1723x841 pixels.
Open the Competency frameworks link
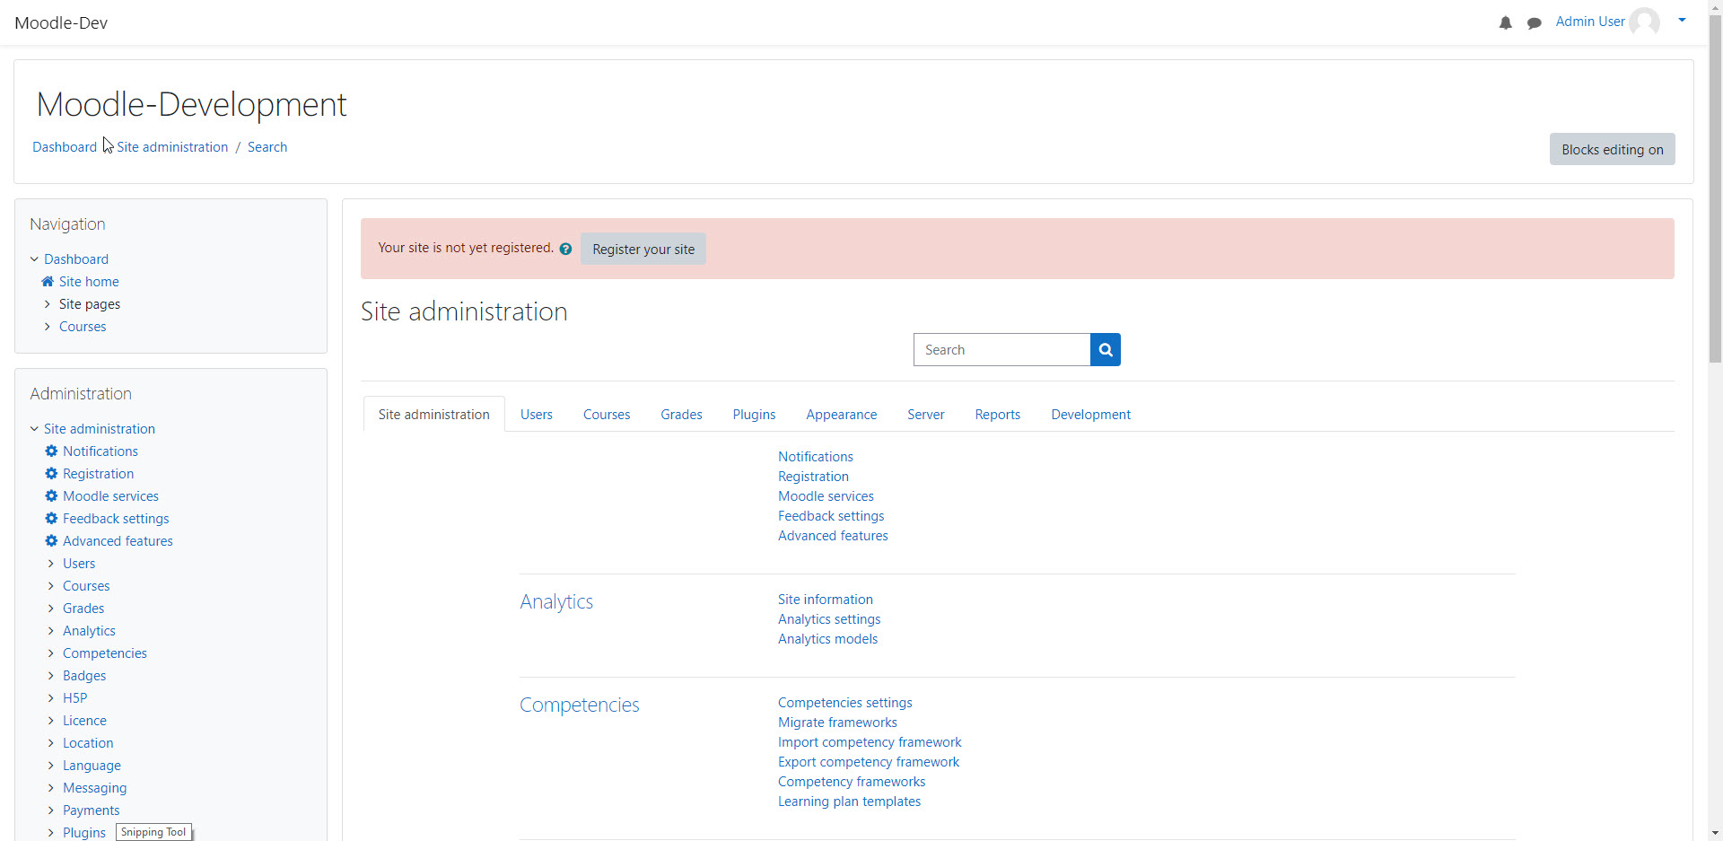[x=852, y=781]
